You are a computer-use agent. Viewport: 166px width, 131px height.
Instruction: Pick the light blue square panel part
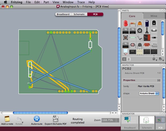[126, 52]
